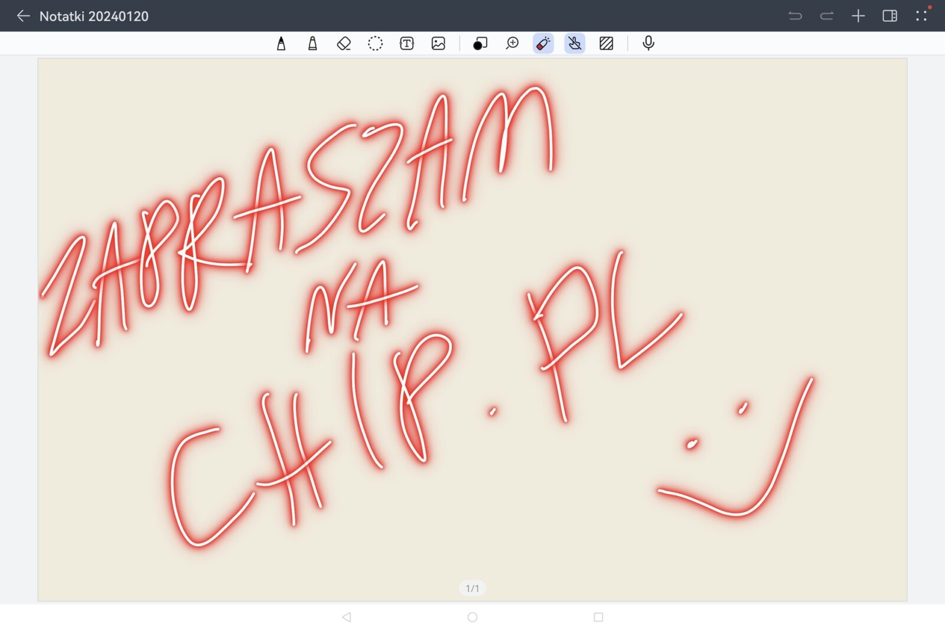Insert an image into the note
The height and width of the screenshot is (630, 945).
(438, 44)
